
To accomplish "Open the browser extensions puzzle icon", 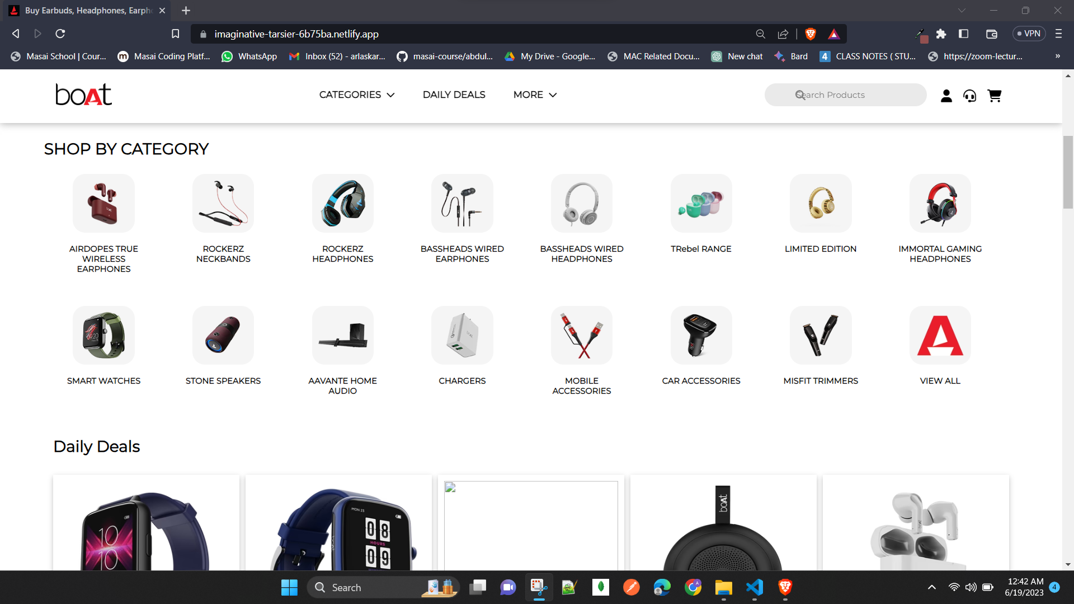I will click(x=941, y=34).
